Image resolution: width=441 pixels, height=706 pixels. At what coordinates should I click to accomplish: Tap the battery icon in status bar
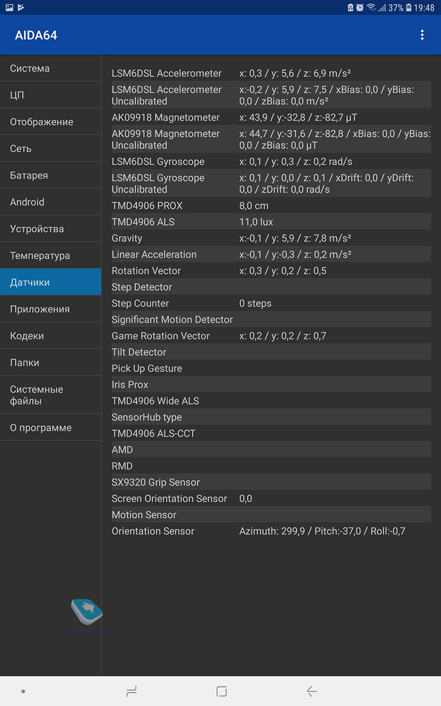408,8
